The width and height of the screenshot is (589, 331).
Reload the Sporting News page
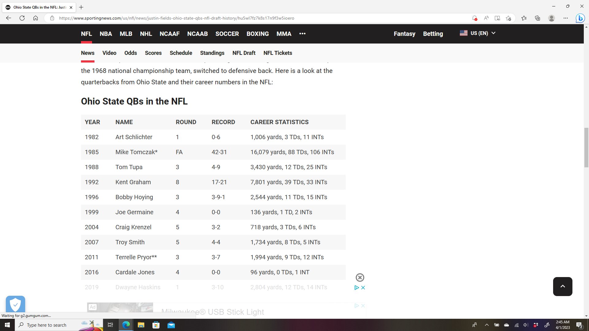pos(22,18)
